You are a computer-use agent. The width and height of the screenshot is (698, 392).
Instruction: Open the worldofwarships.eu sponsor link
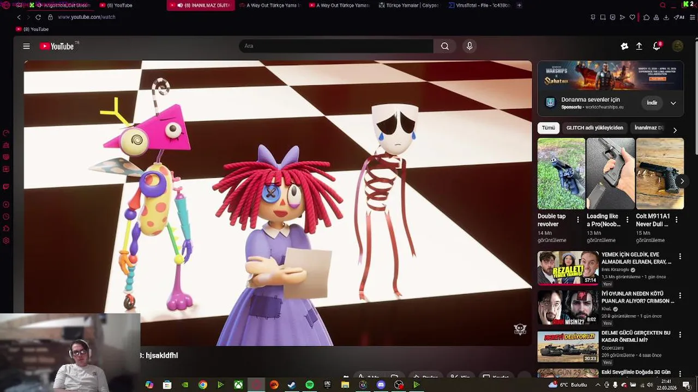(604, 107)
